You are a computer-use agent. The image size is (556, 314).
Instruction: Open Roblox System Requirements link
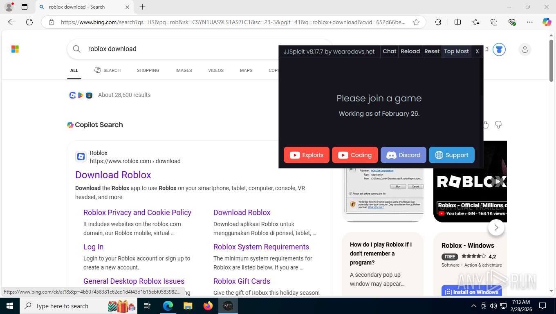261,247
